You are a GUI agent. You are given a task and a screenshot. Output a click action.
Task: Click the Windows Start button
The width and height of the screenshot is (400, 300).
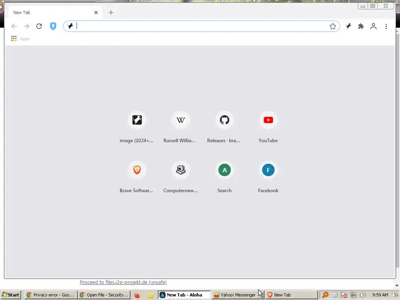pyautogui.click(x=11, y=295)
